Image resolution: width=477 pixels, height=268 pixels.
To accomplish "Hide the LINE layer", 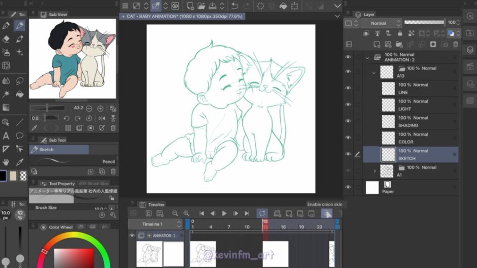I will (348, 88).
